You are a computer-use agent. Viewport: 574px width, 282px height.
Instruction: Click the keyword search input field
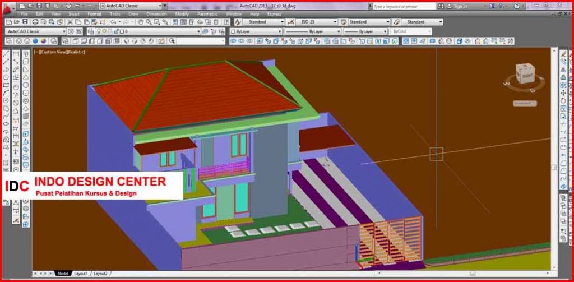coord(404,6)
